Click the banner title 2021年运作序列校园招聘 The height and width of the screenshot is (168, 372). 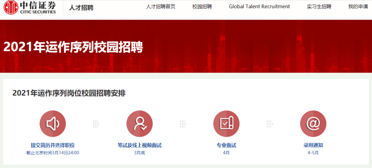click(x=73, y=48)
